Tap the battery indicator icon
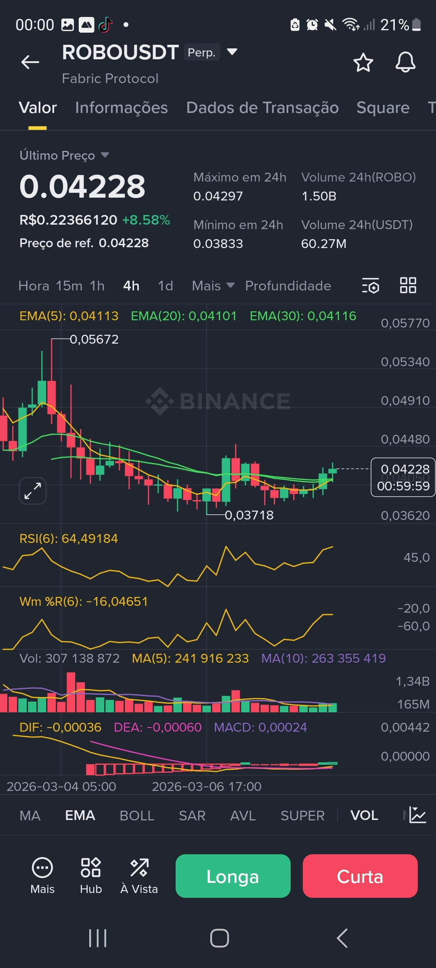Image resolution: width=436 pixels, height=968 pixels. (x=417, y=25)
